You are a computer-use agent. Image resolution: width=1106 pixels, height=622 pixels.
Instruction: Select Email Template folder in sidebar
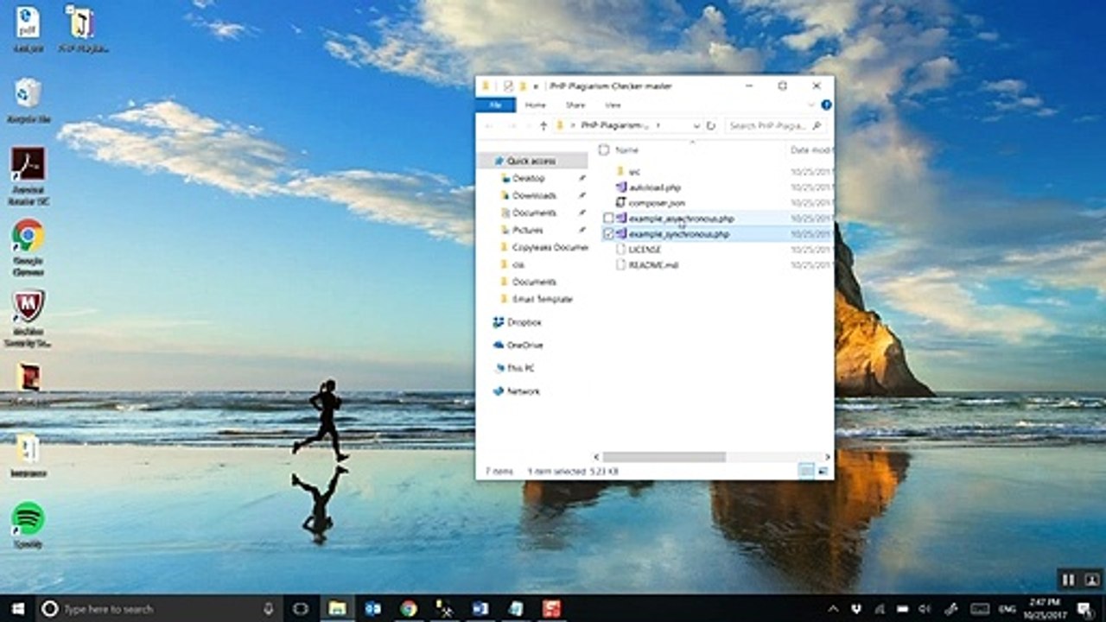pos(542,299)
